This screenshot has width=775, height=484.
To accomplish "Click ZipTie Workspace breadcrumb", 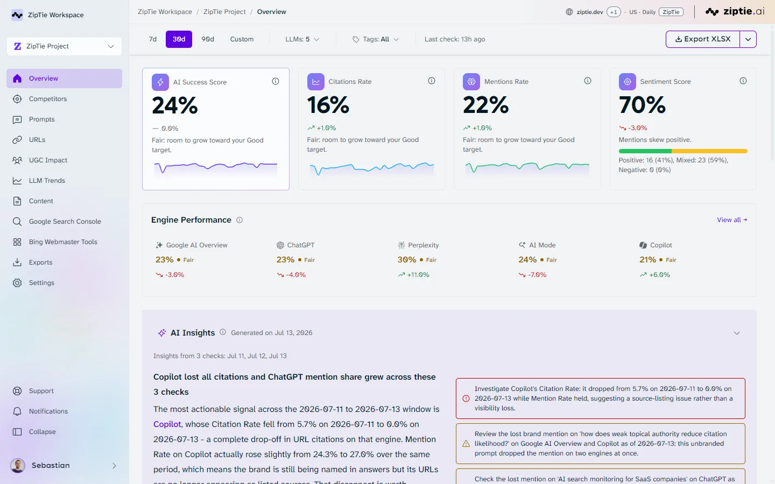I will click(165, 12).
